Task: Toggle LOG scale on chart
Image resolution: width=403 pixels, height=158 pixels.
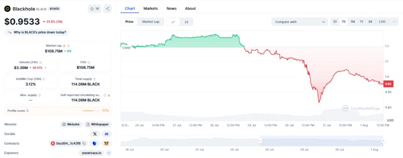Action: (382, 22)
